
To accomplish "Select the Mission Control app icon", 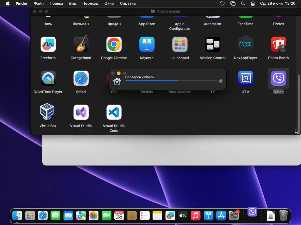I will [x=213, y=44].
